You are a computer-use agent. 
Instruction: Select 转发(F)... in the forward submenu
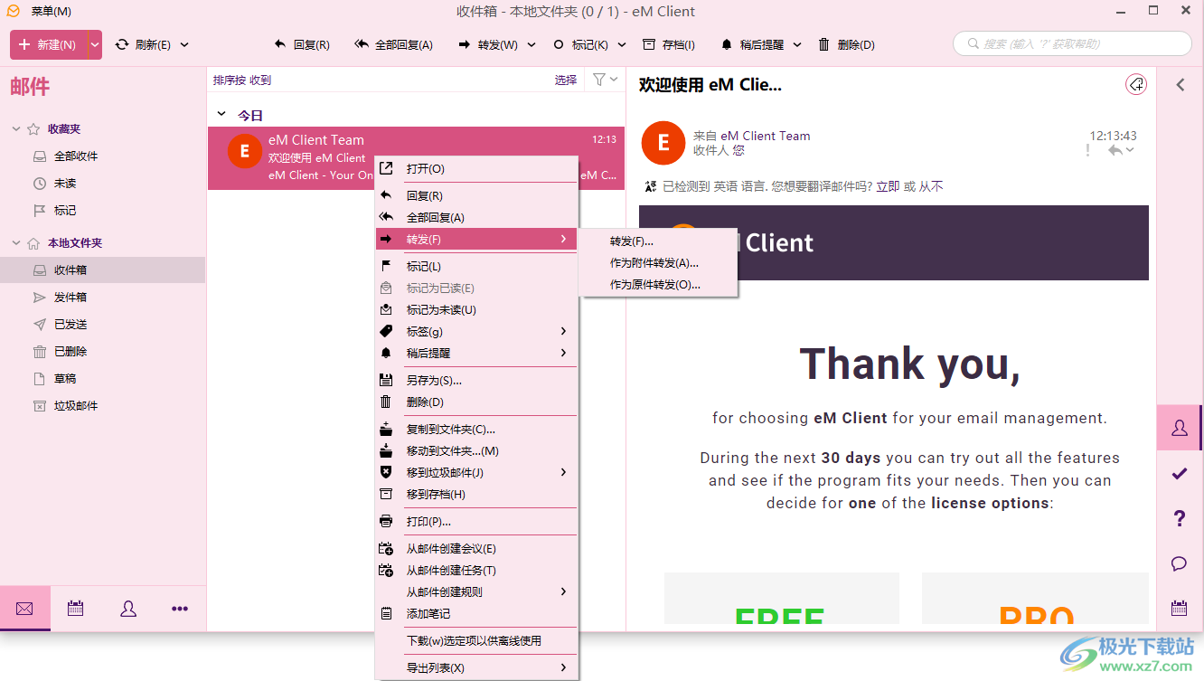[x=659, y=241]
